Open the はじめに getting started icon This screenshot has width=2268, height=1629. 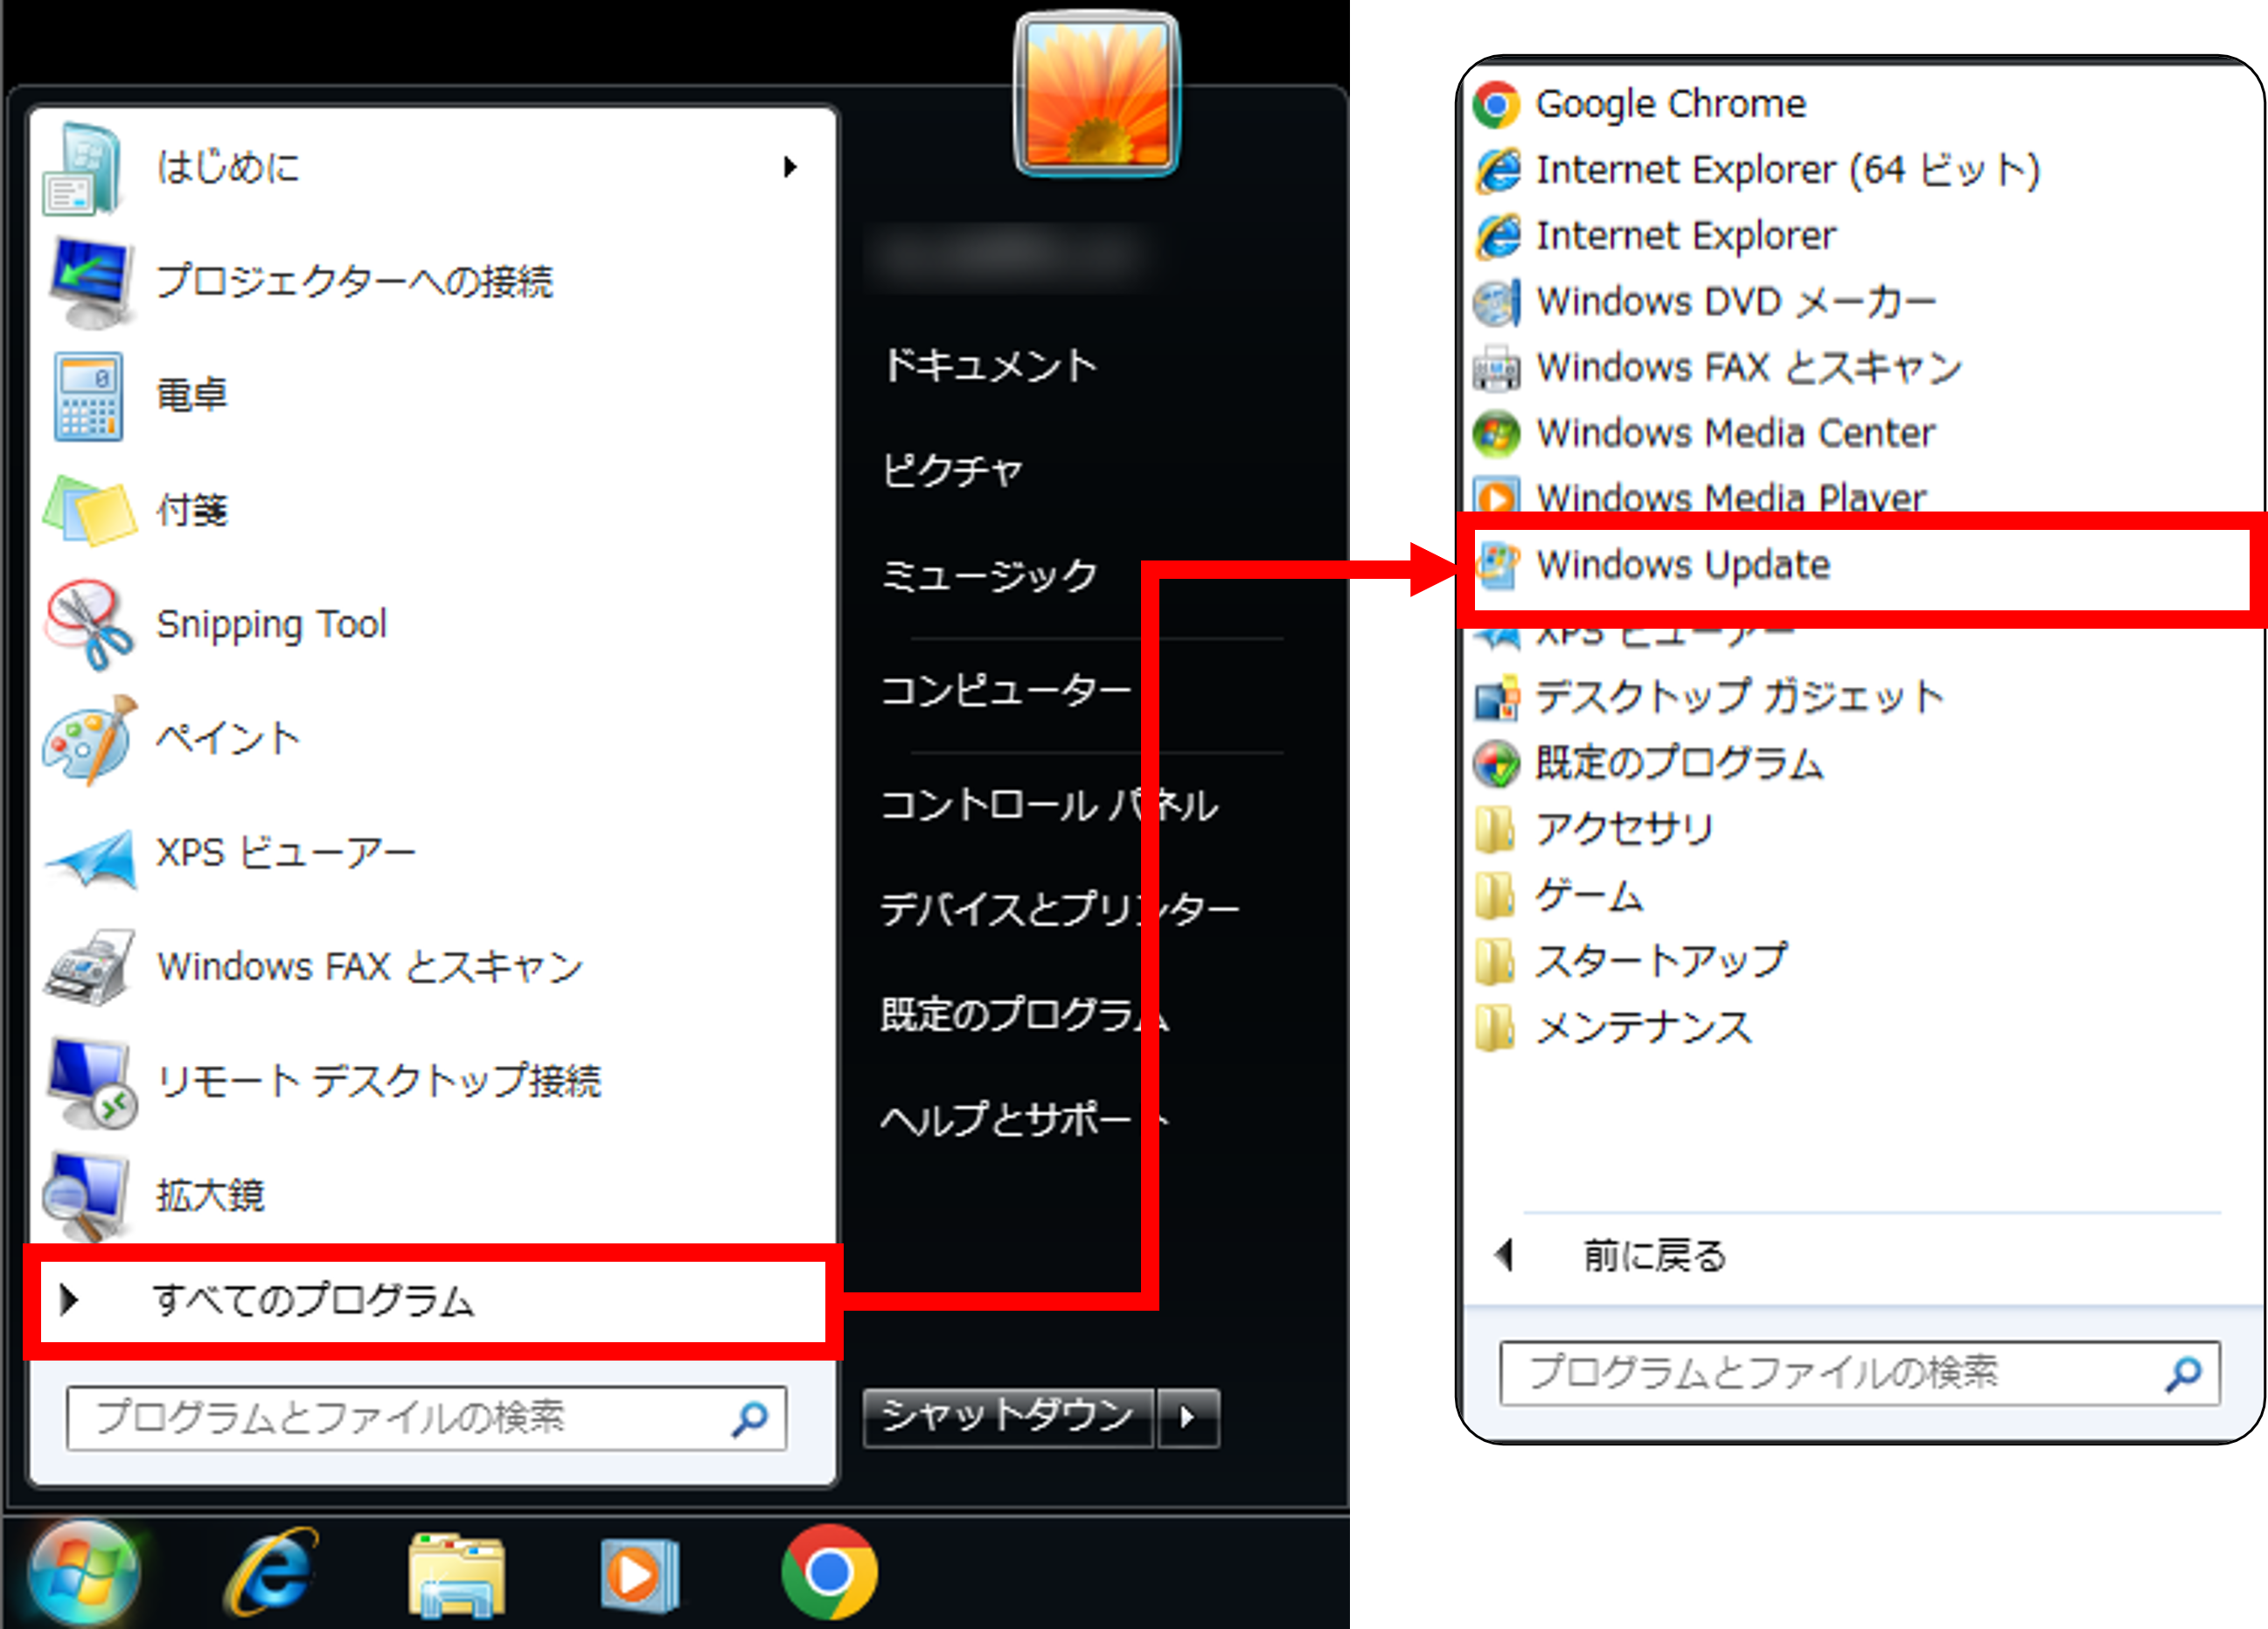click(x=84, y=168)
